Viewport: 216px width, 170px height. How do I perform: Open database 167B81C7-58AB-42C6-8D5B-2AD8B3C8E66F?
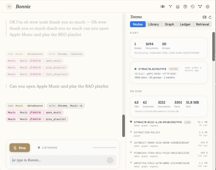point(169,144)
